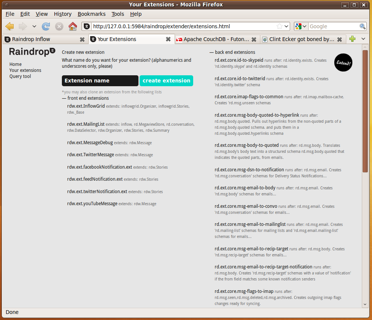Select rd.ext.core.imap-flags-to-common extension

click(249, 97)
